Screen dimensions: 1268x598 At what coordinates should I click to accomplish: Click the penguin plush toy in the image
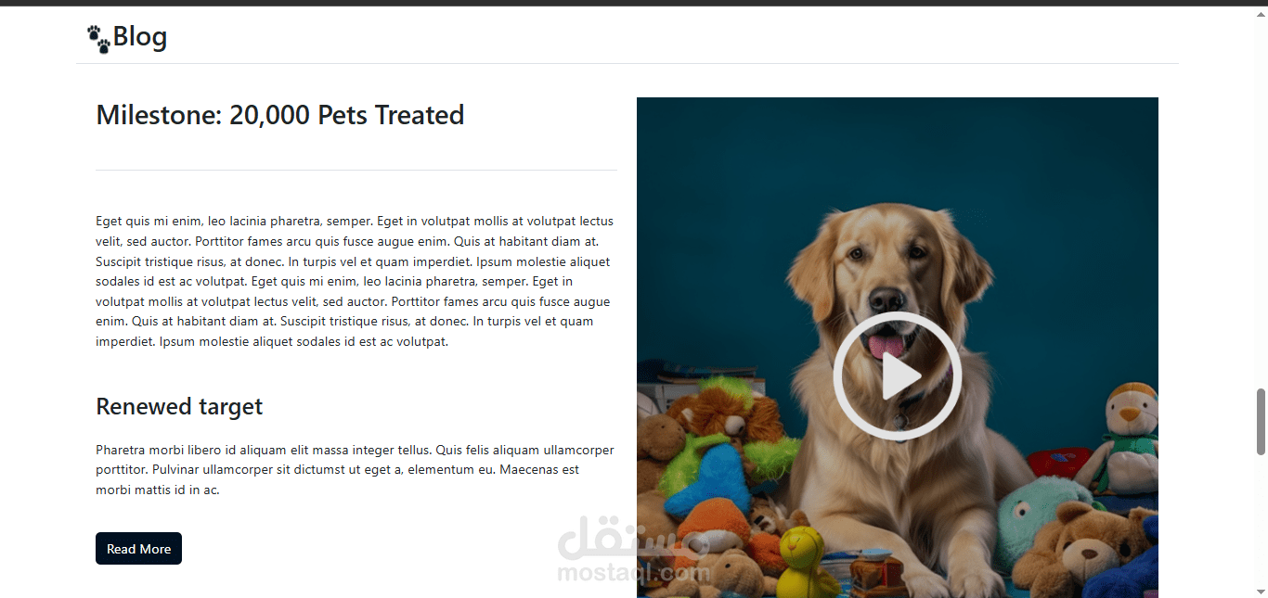[1125, 436]
